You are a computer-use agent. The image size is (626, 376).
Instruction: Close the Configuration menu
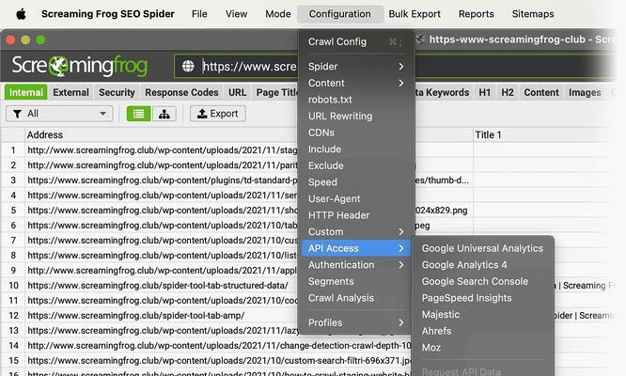point(339,14)
